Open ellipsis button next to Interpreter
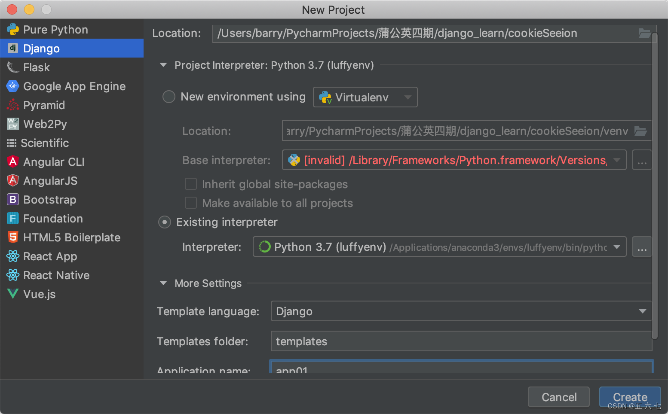Screen dimensions: 668x414 (642, 247)
